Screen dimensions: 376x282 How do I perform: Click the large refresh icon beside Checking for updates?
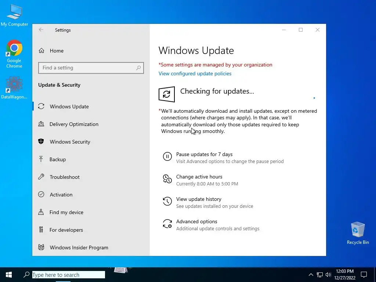[167, 94]
